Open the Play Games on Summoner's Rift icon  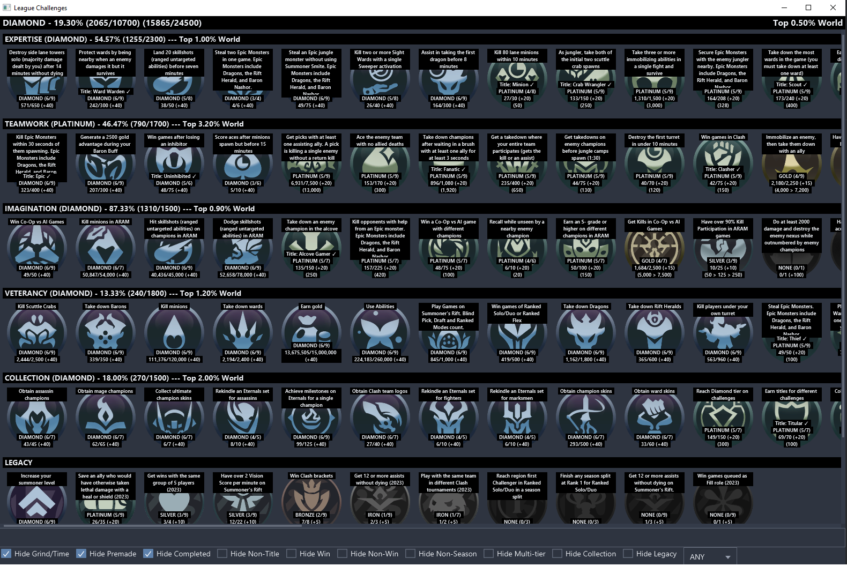coord(449,333)
